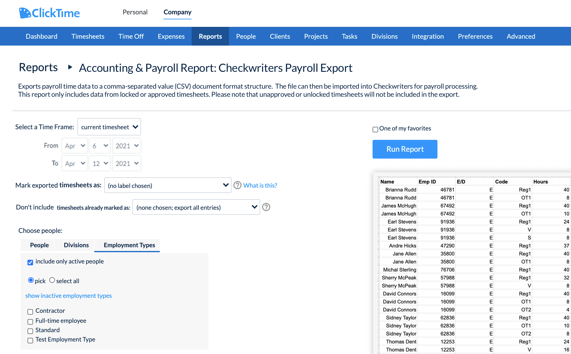Open the From month dropdown

[75, 146]
